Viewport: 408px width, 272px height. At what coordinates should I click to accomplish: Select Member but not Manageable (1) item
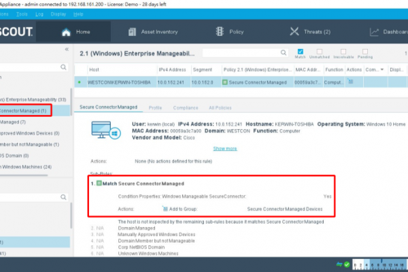(29, 144)
